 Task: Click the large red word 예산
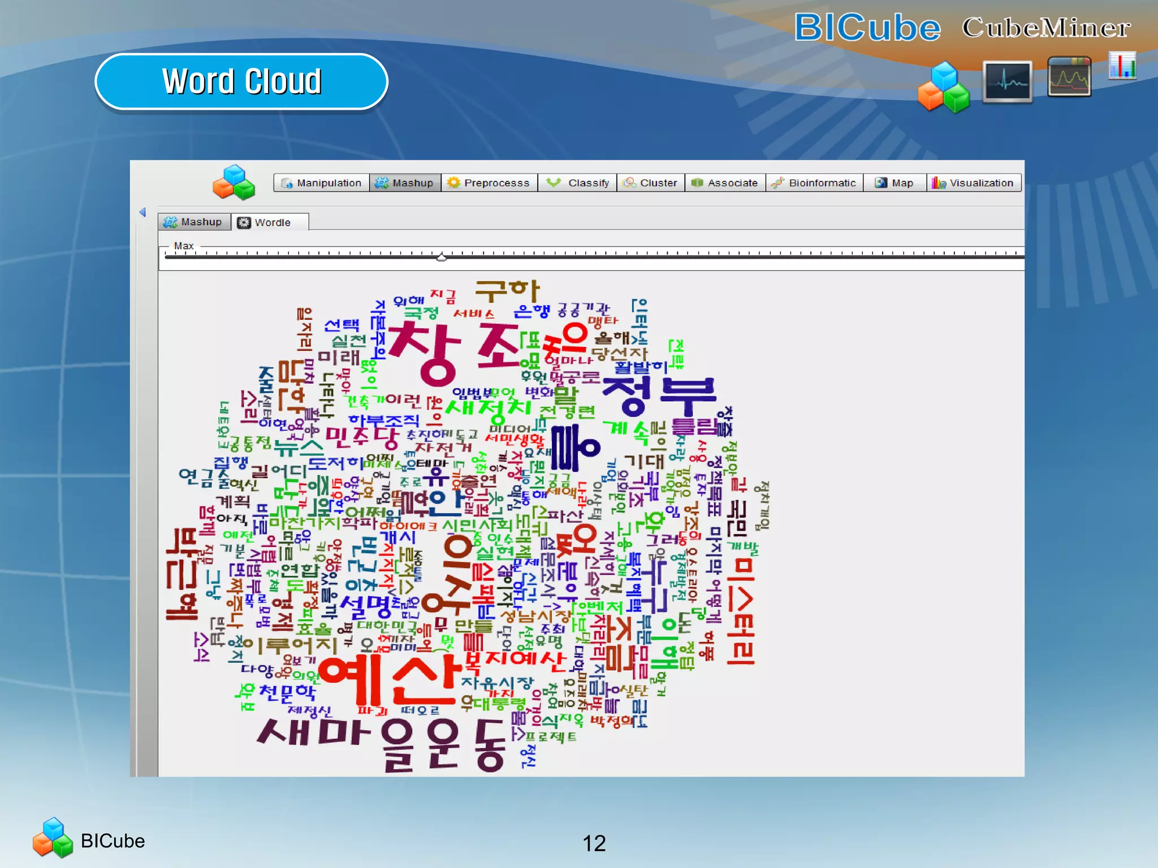pyautogui.click(x=390, y=680)
